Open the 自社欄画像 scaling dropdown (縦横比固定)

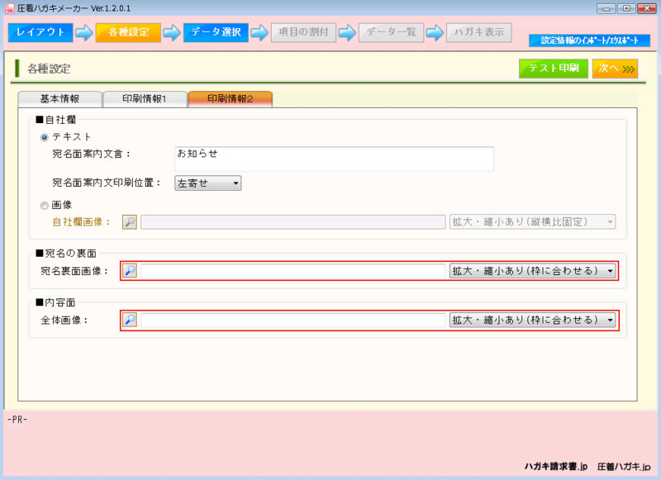click(532, 221)
